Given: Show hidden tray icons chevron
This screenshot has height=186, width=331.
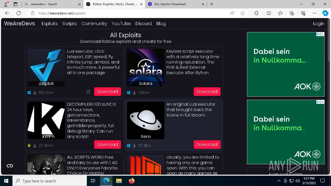Looking at the screenshot, I should coord(279,181).
